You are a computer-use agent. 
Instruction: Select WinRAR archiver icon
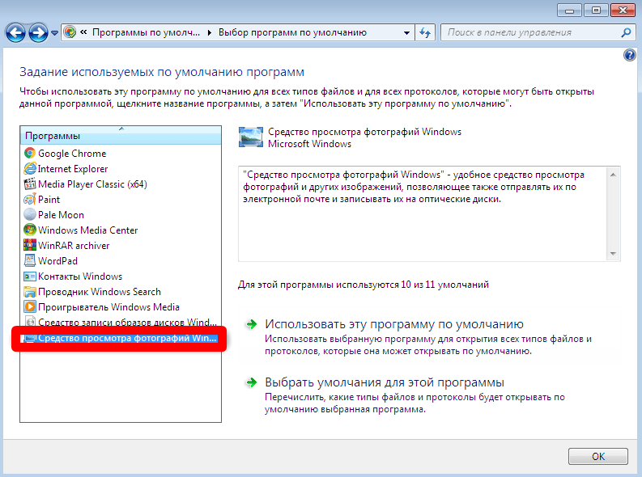tap(29, 245)
